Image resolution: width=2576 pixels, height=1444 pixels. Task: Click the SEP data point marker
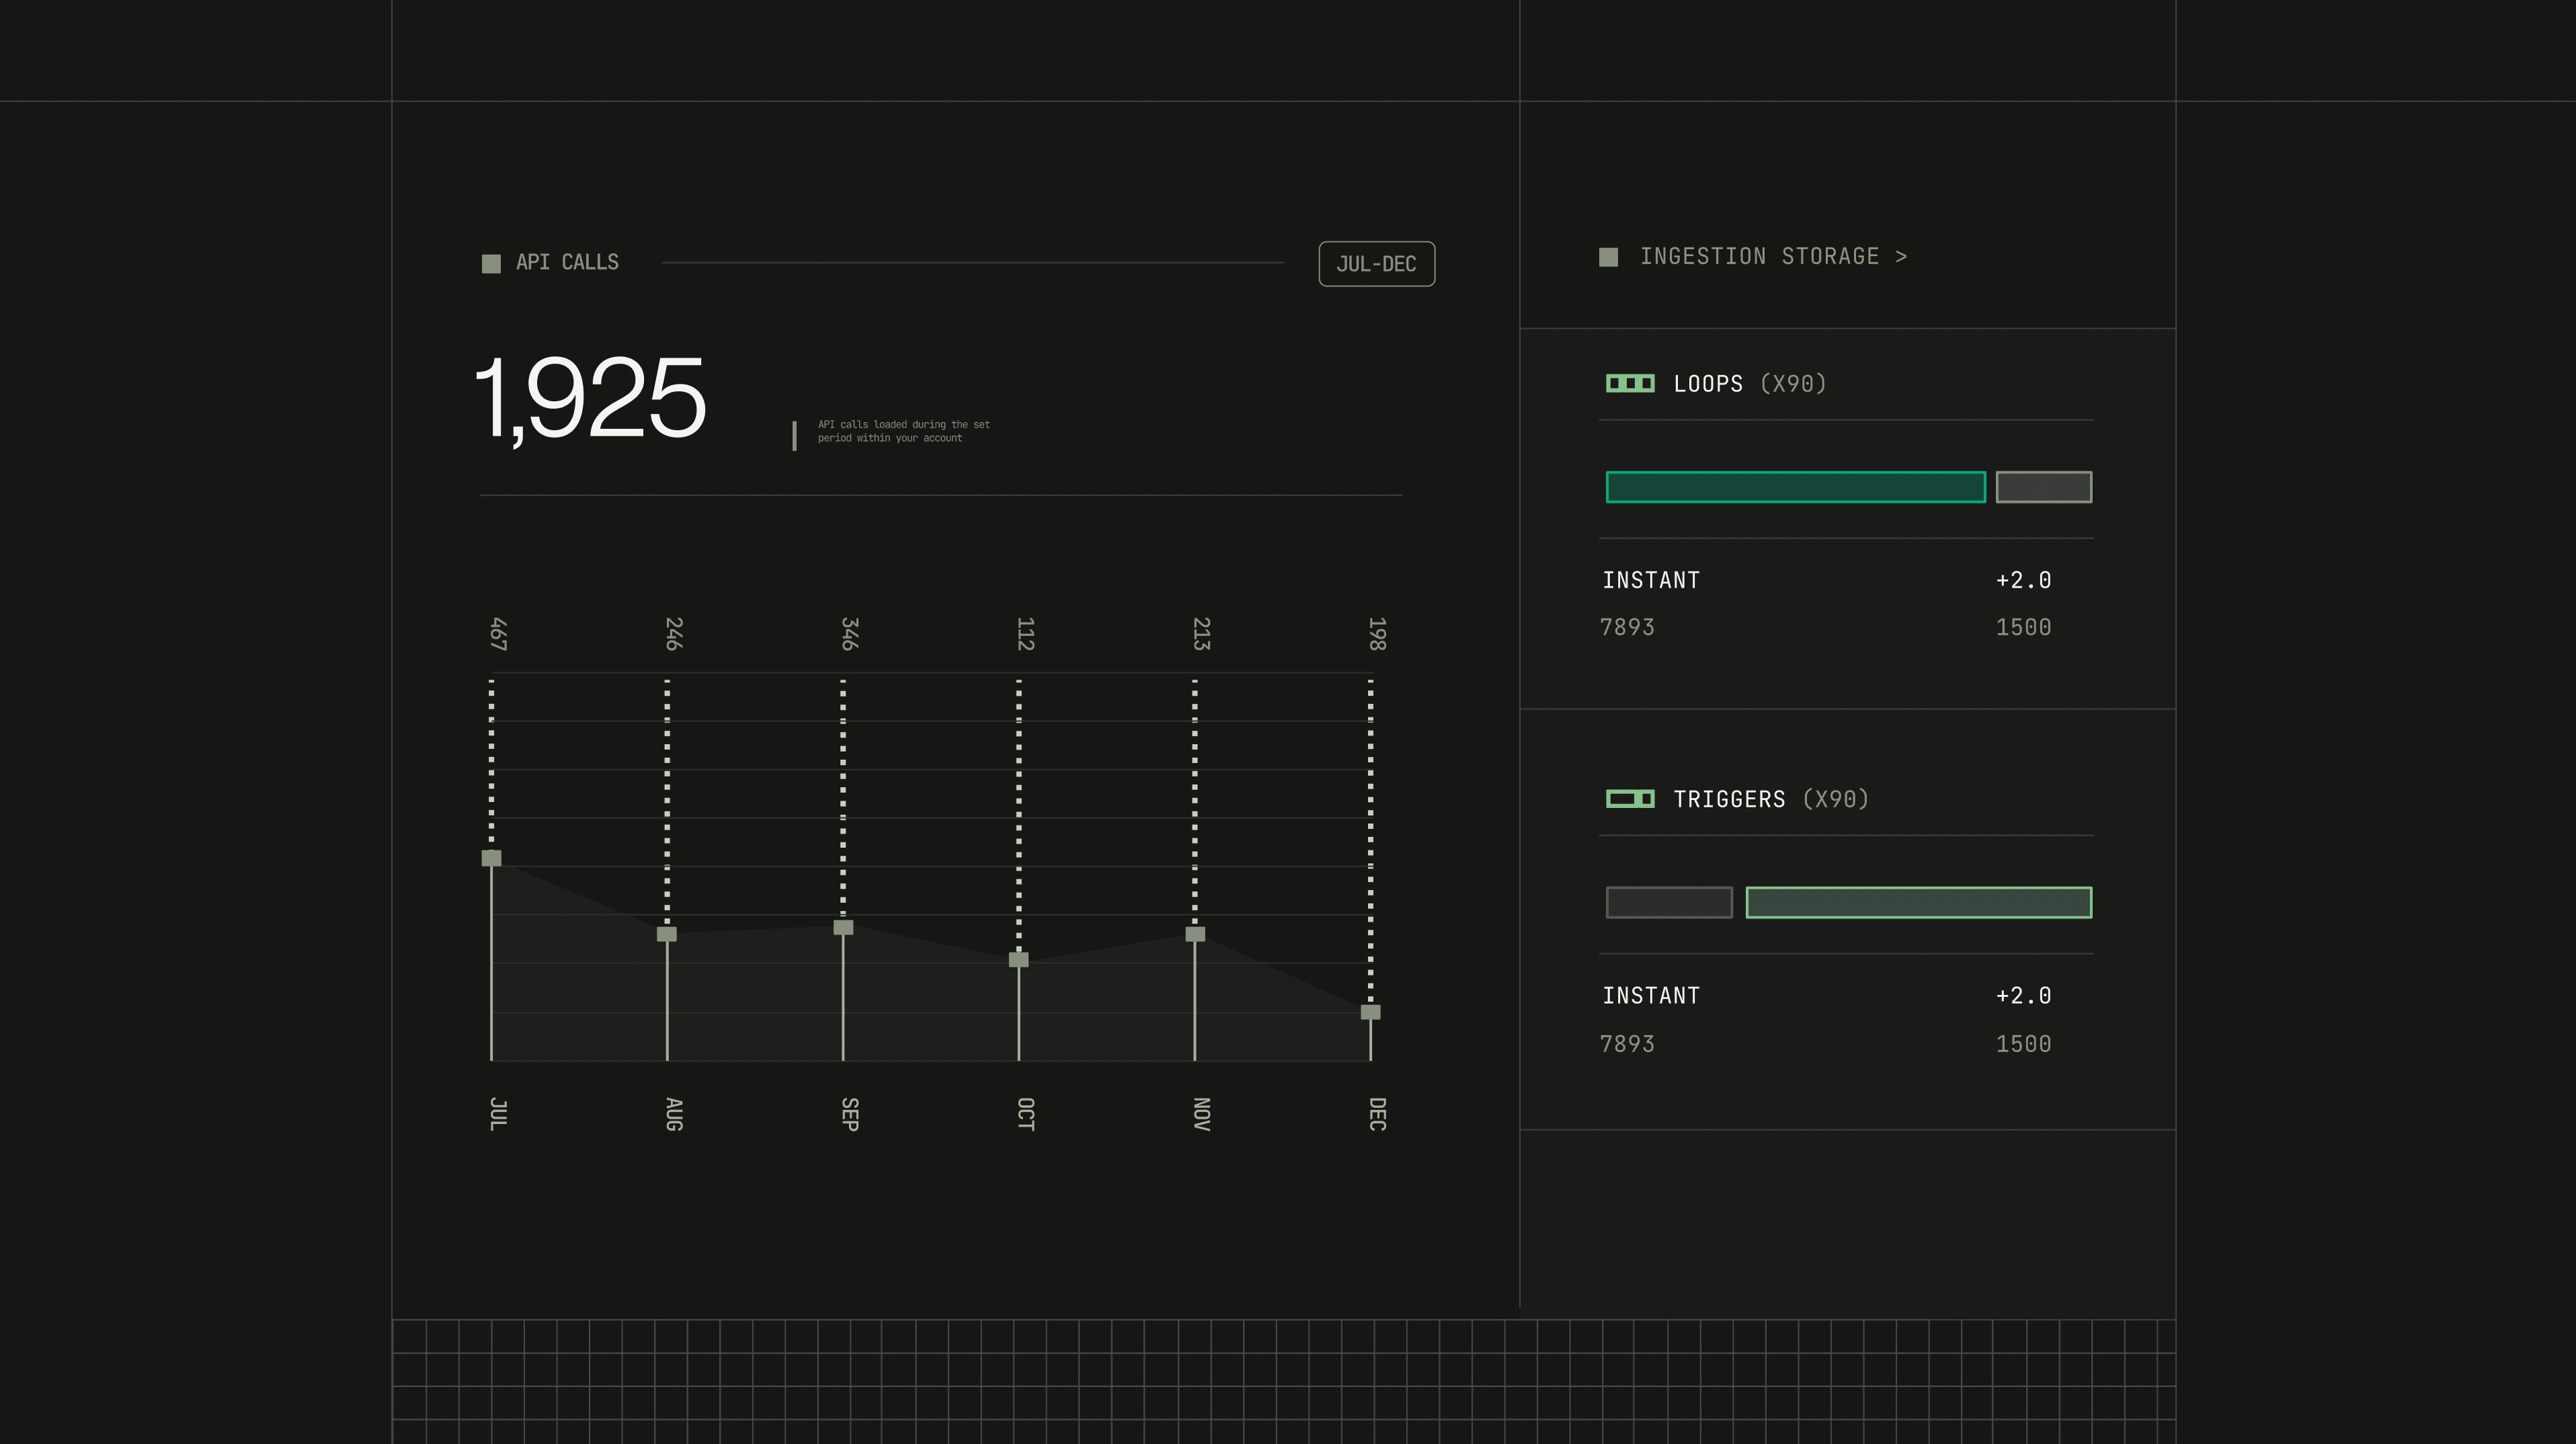[x=843, y=927]
